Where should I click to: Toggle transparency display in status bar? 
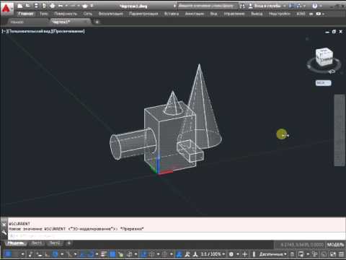tap(112, 254)
